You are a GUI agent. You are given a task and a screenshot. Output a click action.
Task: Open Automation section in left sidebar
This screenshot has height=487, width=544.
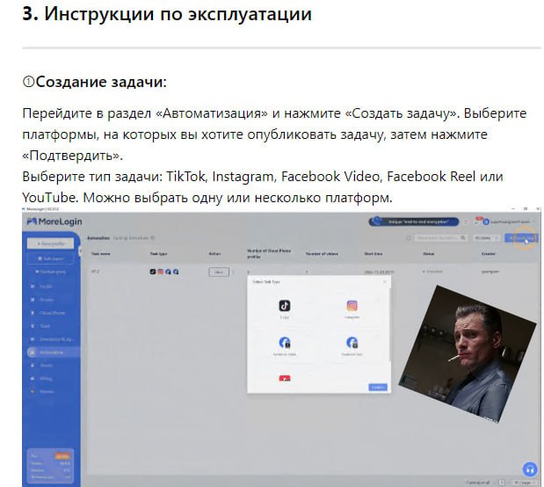(x=54, y=352)
